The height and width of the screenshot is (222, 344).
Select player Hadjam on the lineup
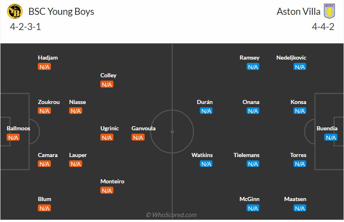tap(48, 58)
